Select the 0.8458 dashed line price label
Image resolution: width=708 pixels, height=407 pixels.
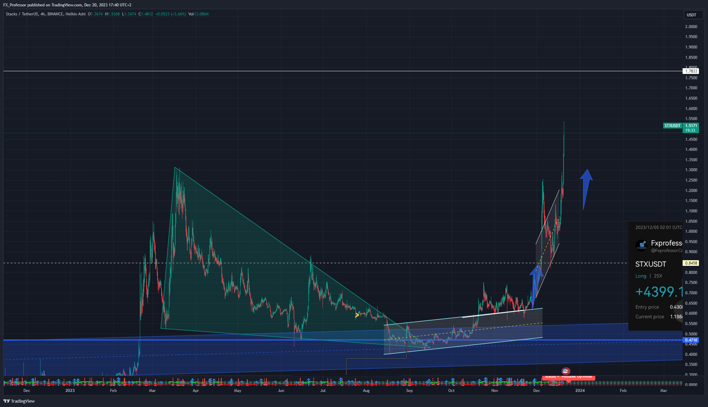pyautogui.click(x=691, y=263)
